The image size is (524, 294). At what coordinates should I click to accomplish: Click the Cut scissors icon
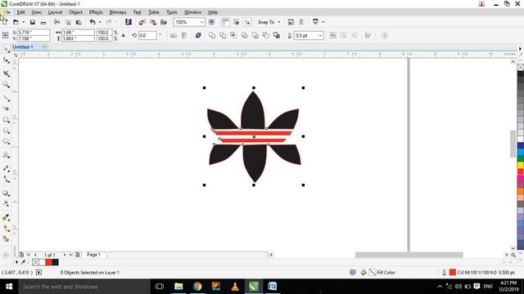[x=56, y=22]
